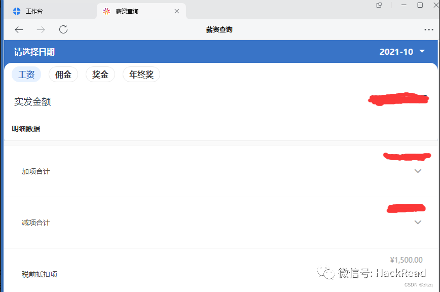Go back with the left arrow

(x=19, y=29)
